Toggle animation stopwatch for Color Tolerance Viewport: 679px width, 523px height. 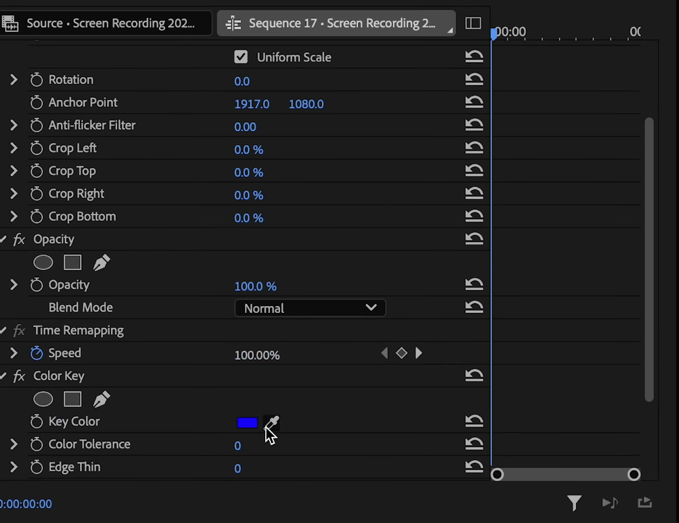[37, 444]
